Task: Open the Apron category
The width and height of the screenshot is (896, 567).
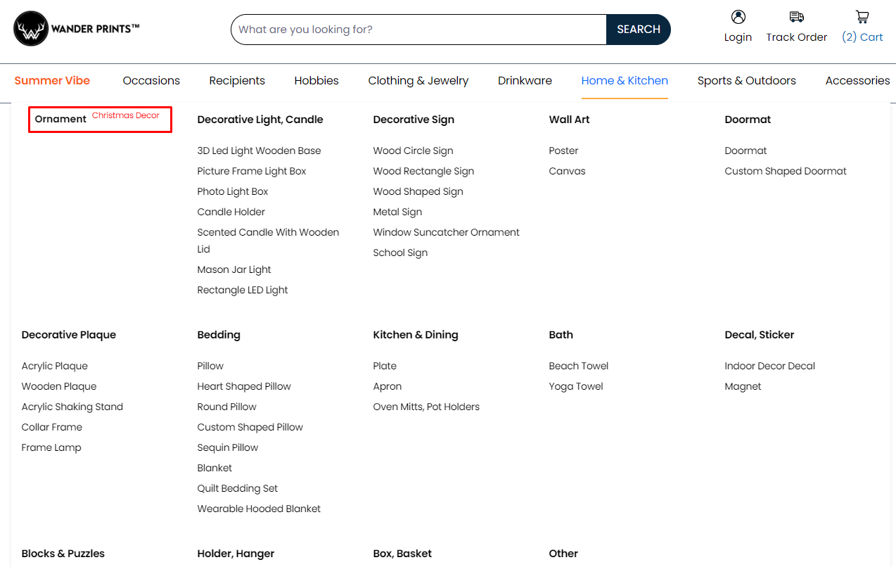Action: (388, 386)
